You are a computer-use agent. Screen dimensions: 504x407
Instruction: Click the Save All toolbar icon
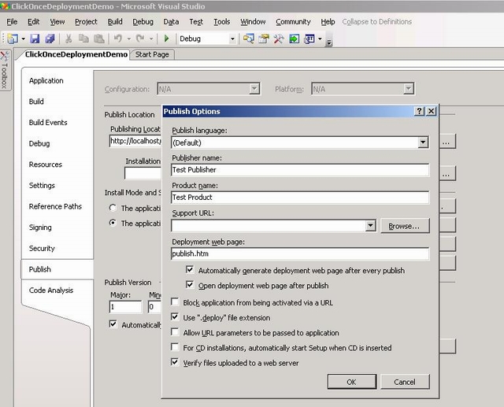pyautogui.click(x=50, y=39)
